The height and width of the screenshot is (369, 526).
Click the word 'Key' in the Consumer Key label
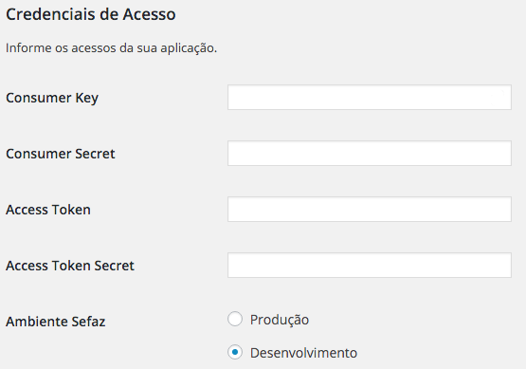click(86, 99)
